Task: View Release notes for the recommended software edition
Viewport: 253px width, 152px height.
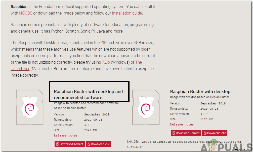Action: click(65, 135)
